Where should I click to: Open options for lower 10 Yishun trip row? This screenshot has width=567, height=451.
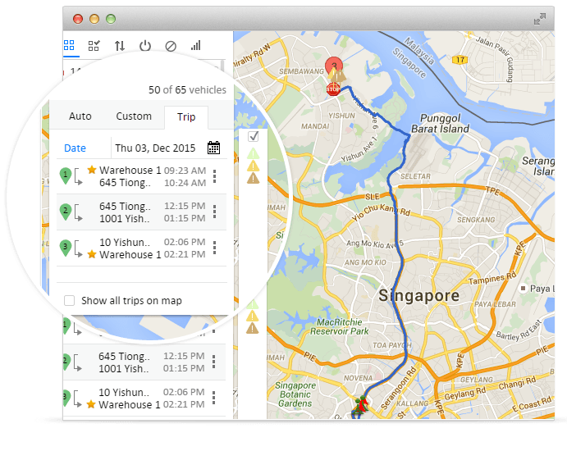point(213,398)
